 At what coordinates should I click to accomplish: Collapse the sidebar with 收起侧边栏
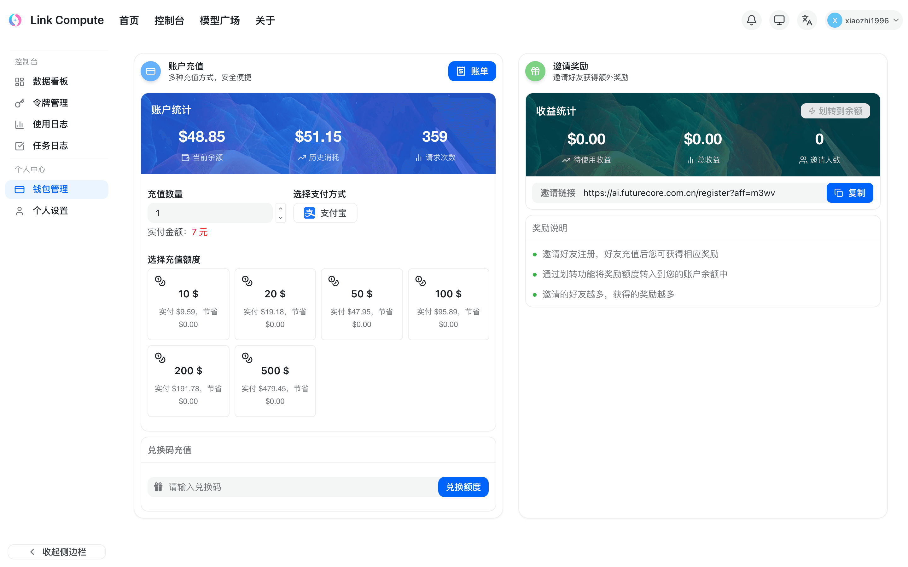tap(57, 552)
